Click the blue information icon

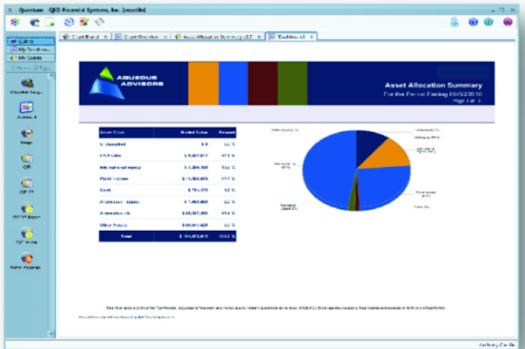pos(473,23)
